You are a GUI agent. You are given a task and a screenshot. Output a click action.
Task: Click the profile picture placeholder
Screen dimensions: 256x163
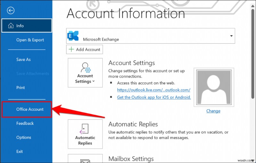coord(214,87)
